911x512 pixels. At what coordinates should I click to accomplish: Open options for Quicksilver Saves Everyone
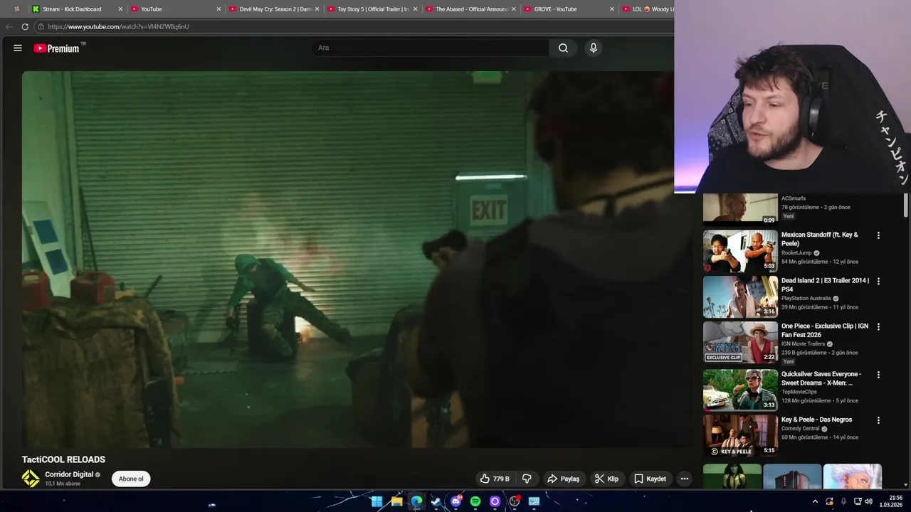pyautogui.click(x=878, y=375)
